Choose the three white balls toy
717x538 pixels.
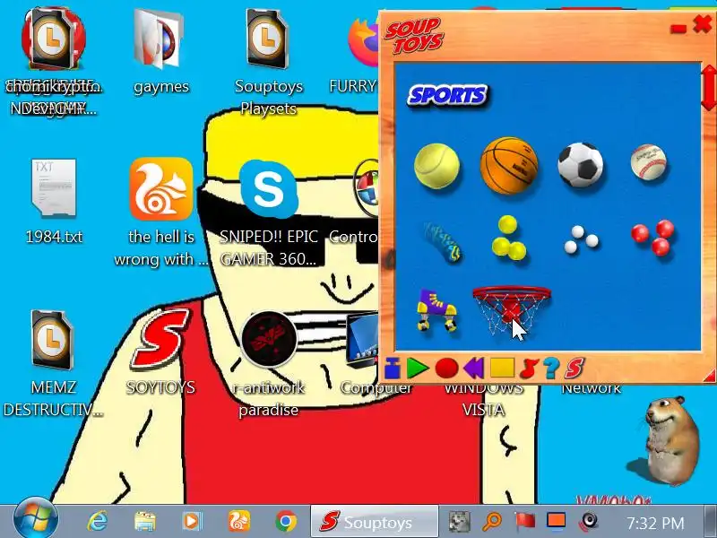580,239
